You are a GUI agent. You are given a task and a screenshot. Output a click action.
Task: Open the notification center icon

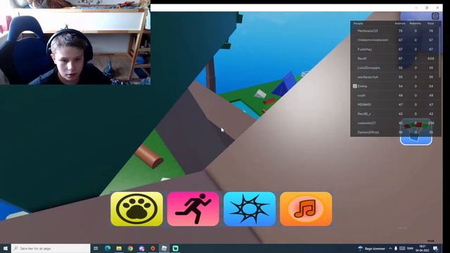click(x=436, y=248)
